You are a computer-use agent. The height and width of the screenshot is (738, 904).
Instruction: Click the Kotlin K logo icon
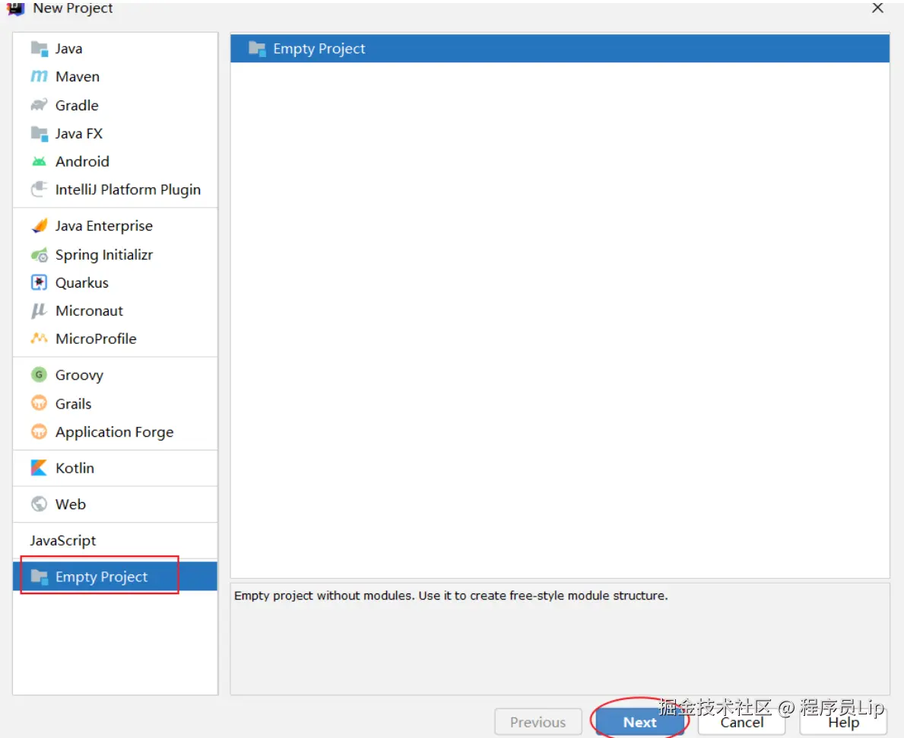click(x=40, y=468)
